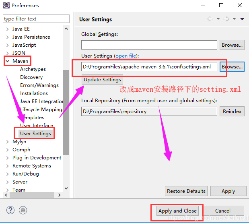Expand the Java EE tree node
249x223 pixels.
point(8,29)
